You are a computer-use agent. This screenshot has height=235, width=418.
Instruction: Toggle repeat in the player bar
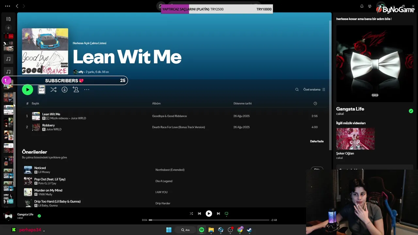pos(226,213)
